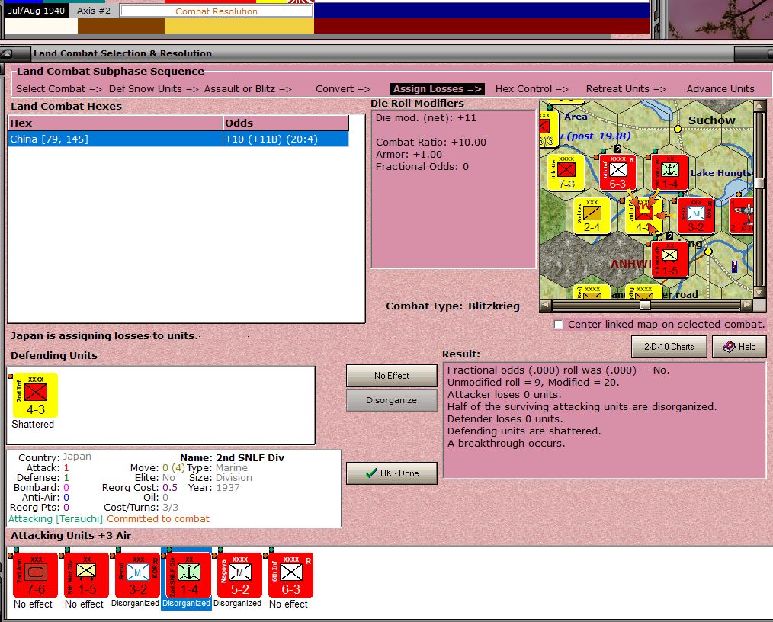Screen dimensions: 773x622
Task: Open the 2-D-10 Charts
Action: pos(669,347)
